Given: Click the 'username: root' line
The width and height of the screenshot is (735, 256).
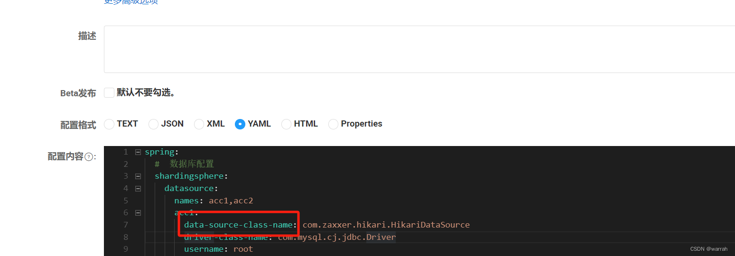Looking at the screenshot, I should 218,249.
